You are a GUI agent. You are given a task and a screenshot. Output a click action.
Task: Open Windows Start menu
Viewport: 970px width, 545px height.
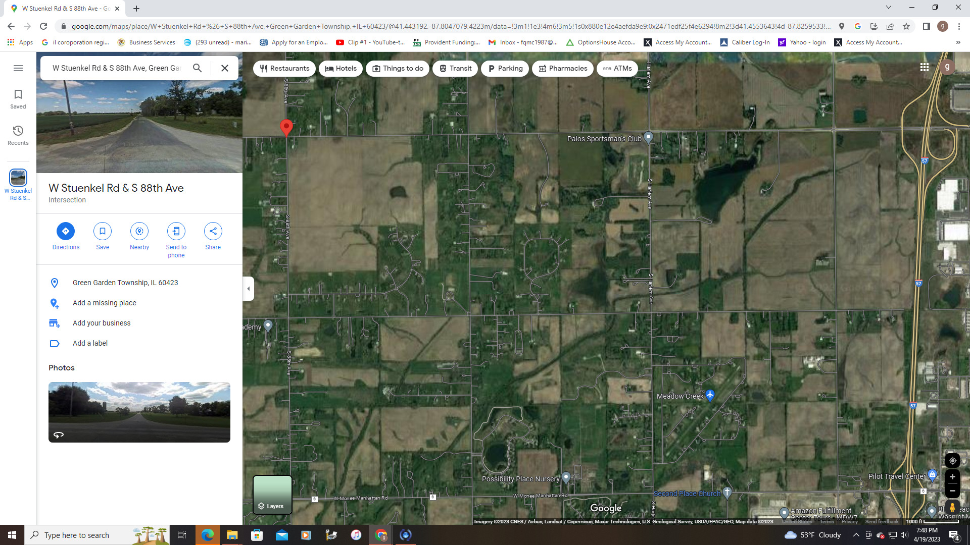pos(12,535)
